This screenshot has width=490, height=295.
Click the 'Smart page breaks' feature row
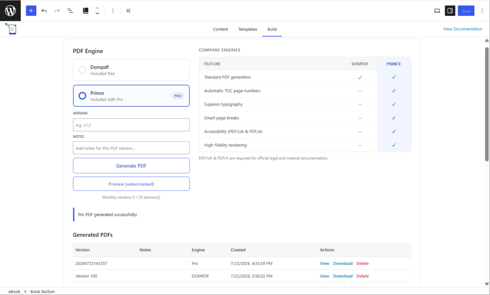[x=305, y=118]
